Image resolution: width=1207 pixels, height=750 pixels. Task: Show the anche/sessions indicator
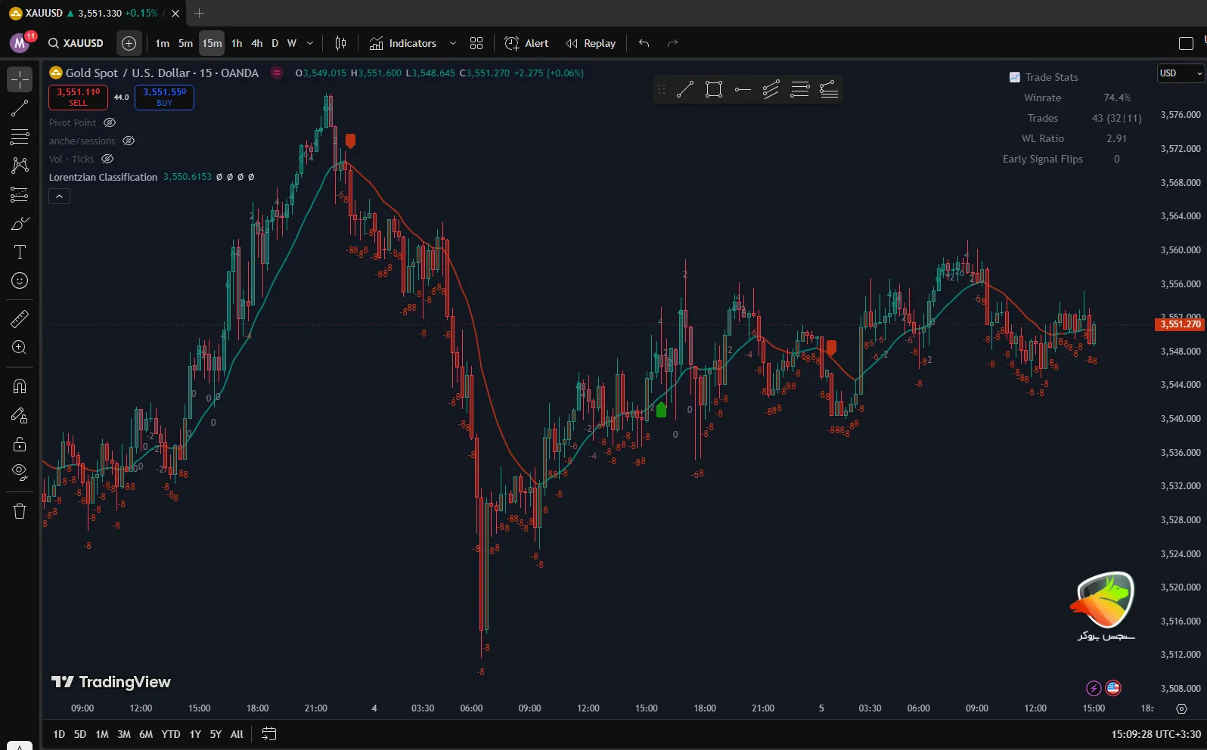click(x=129, y=141)
